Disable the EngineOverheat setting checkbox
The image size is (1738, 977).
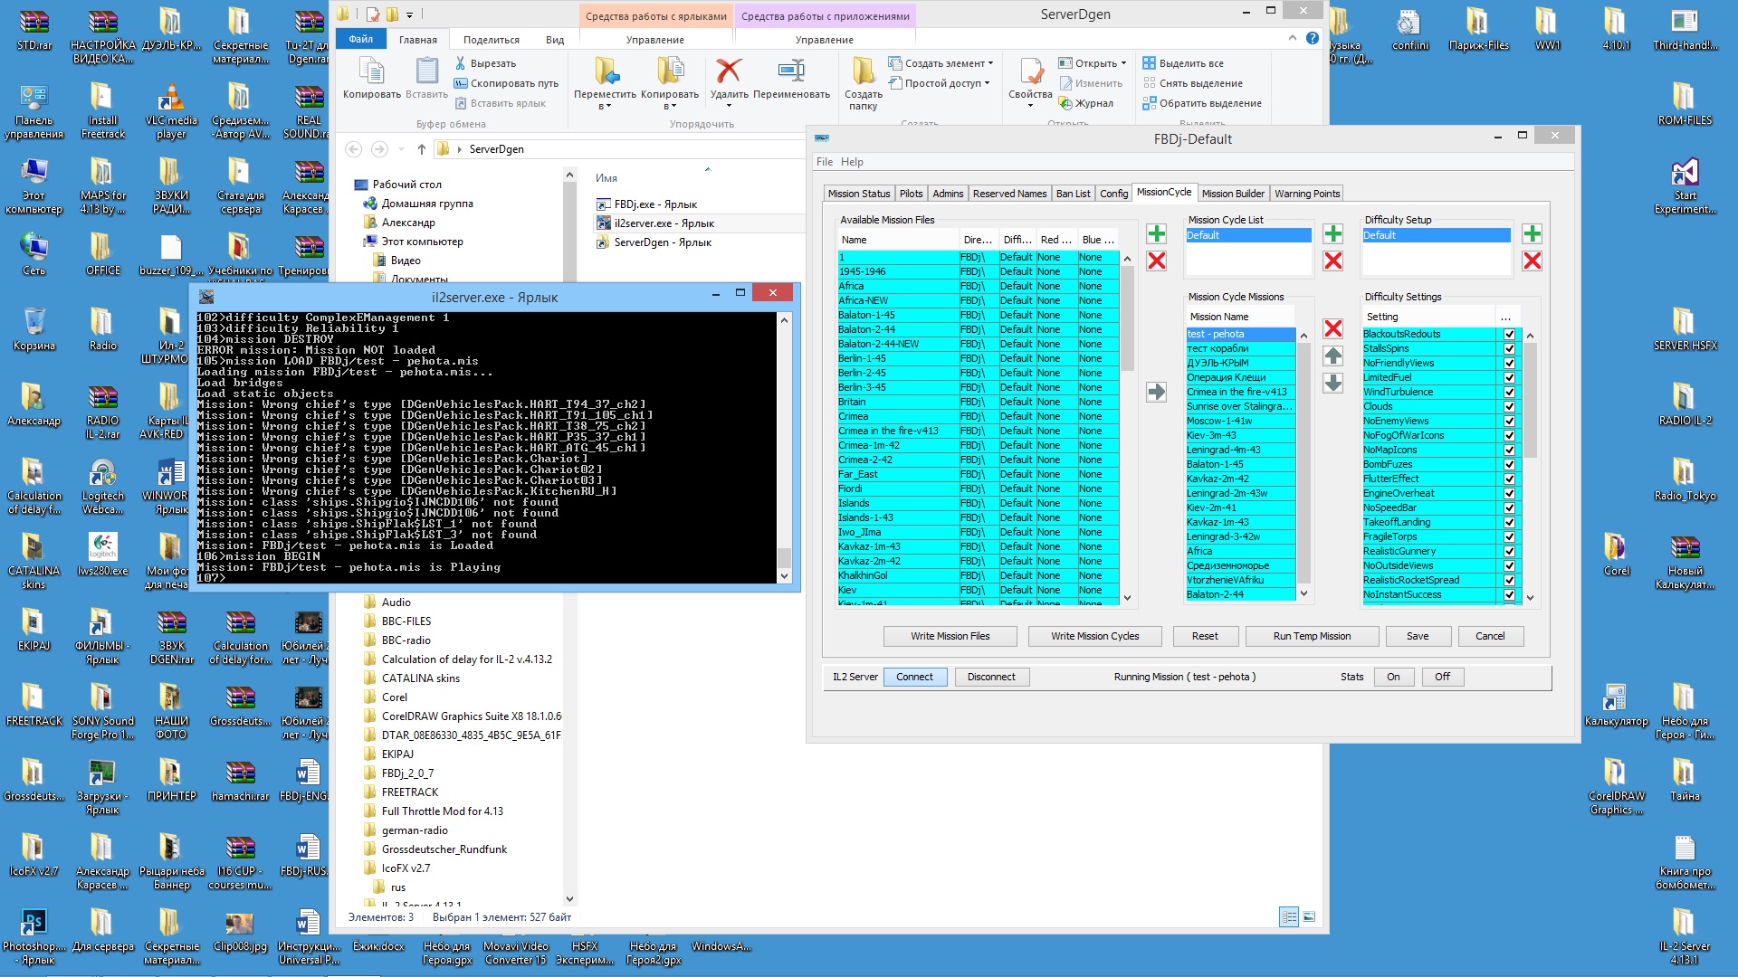pos(1509,493)
